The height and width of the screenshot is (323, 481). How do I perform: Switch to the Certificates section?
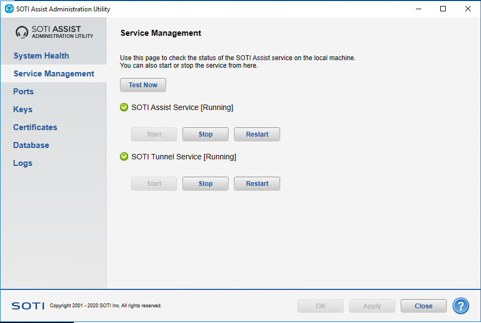[x=35, y=127]
